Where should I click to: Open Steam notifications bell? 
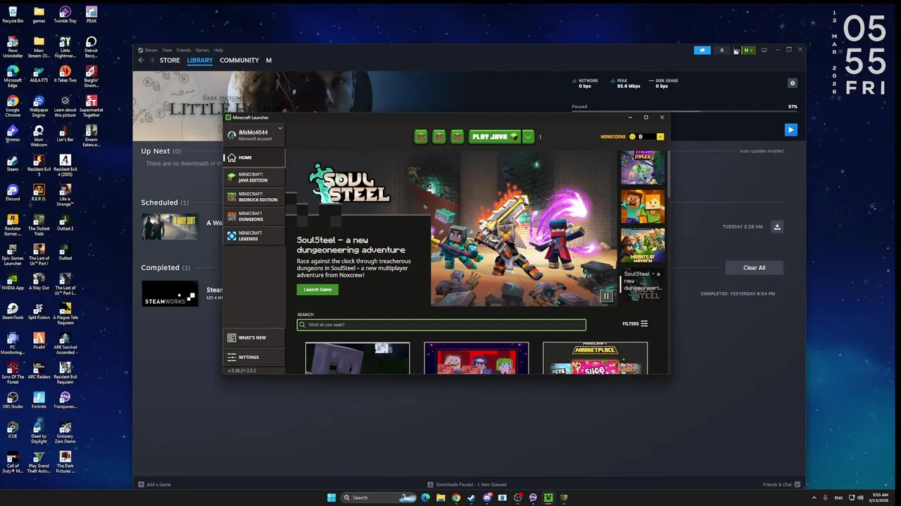click(x=722, y=50)
